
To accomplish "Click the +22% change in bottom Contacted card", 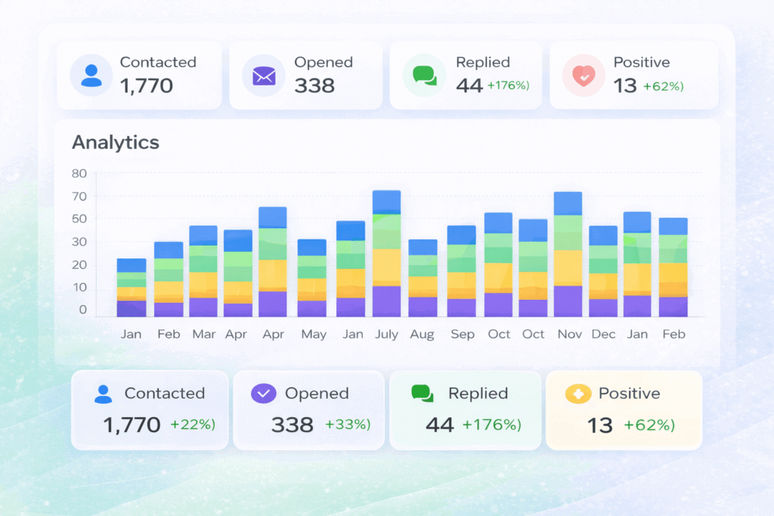I will click(x=193, y=425).
